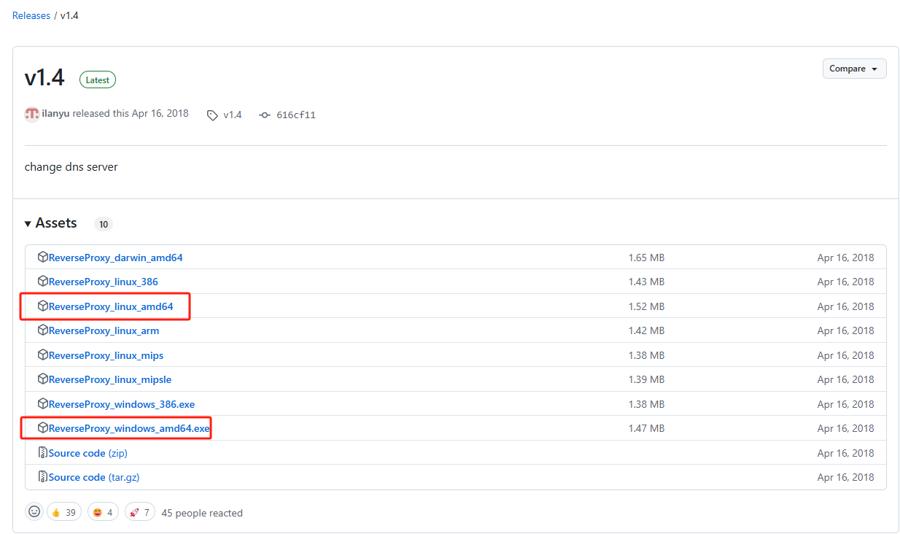
Task: Click the smiley add-reaction icon
Action: pos(34,512)
